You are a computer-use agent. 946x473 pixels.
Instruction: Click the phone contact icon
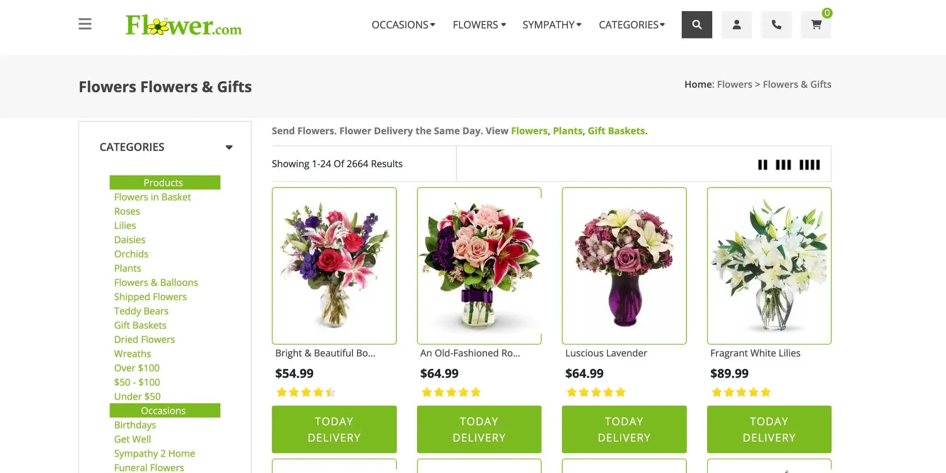pyautogui.click(x=776, y=24)
